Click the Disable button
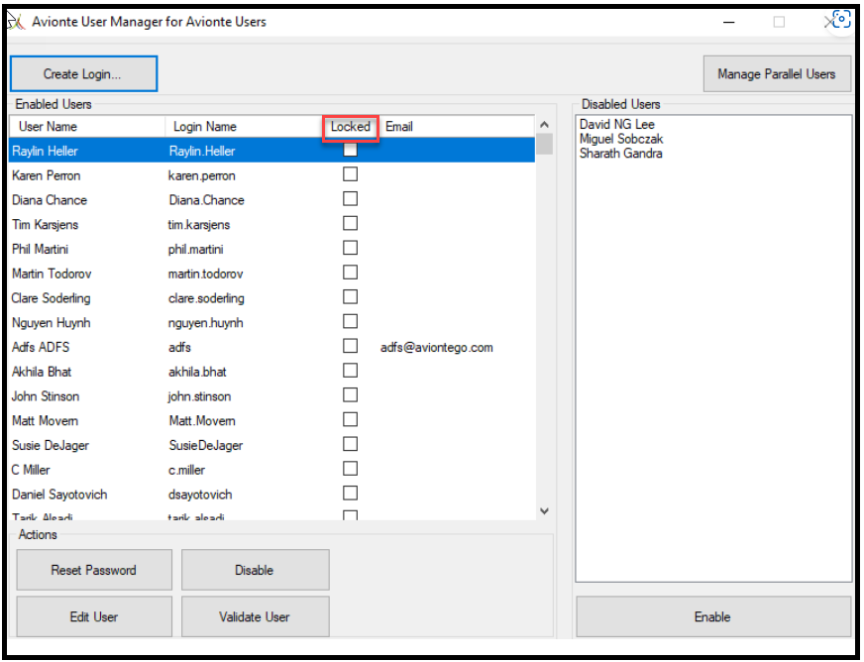864x662 pixels. point(255,570)
